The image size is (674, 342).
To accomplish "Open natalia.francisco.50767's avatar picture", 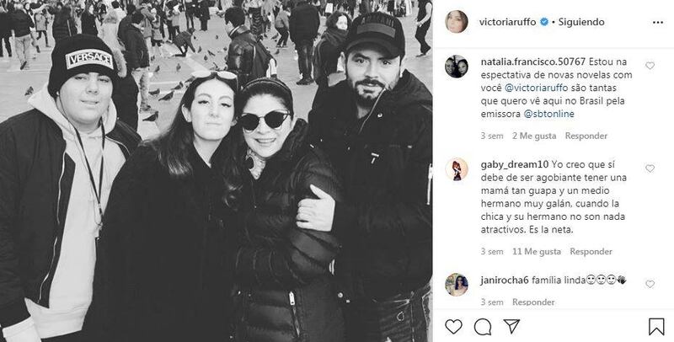I will click(457, 67).
